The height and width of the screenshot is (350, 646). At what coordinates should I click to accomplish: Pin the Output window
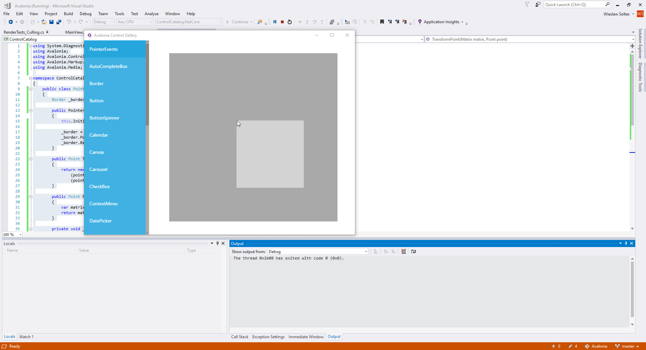point(625,243)
